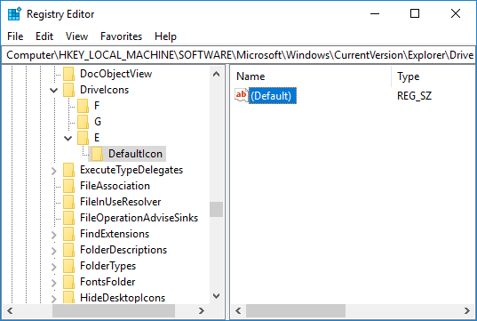
Task: Click values pane scroll left arrow
Action: 238,311
